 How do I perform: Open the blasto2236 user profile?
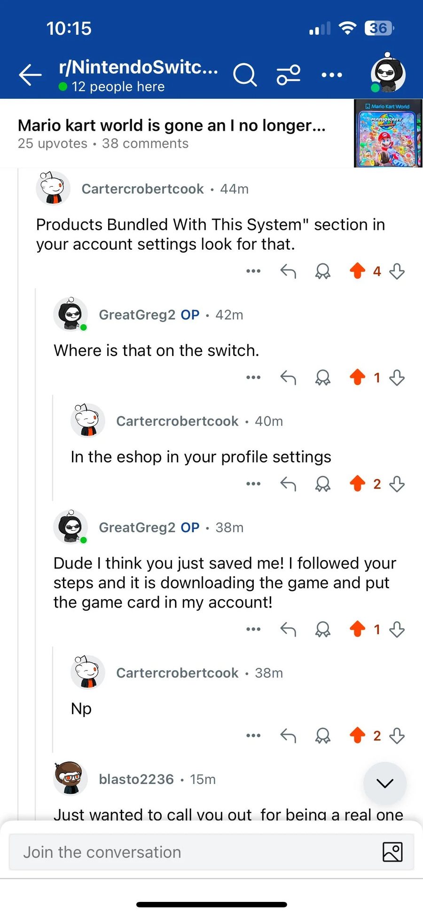(136, 779)
